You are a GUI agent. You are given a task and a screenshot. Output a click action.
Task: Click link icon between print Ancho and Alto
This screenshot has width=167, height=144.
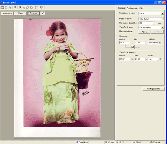pos(132,59)
